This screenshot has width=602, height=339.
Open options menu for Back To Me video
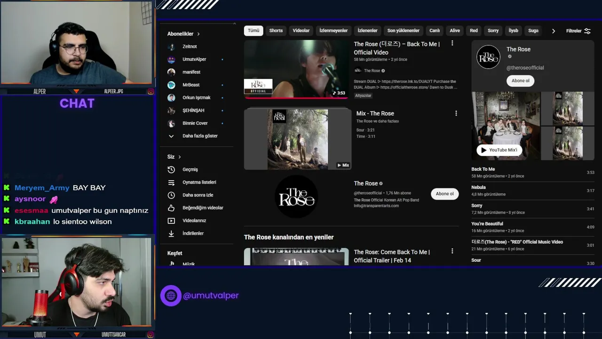(452, 43)
